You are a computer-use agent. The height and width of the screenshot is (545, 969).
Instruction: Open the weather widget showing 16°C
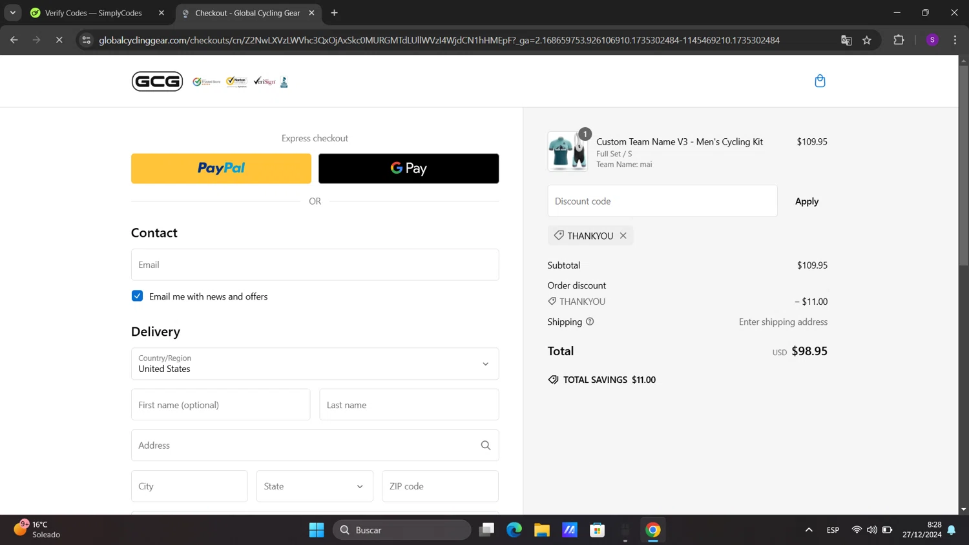click(x=37, y=530)
